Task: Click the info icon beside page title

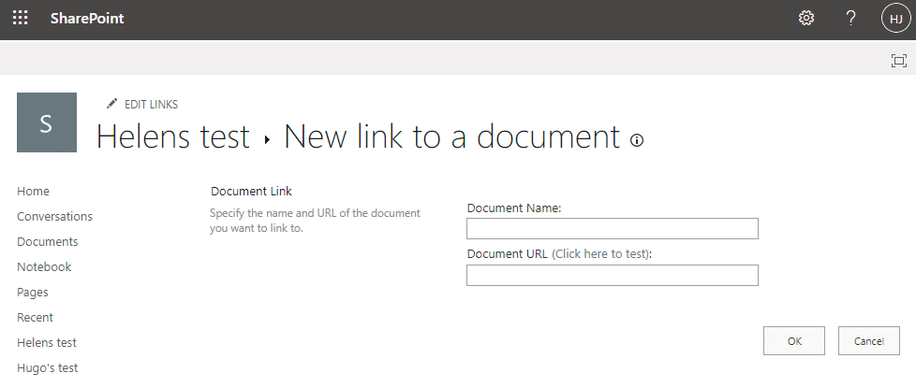Action: [x=637, y=140]
